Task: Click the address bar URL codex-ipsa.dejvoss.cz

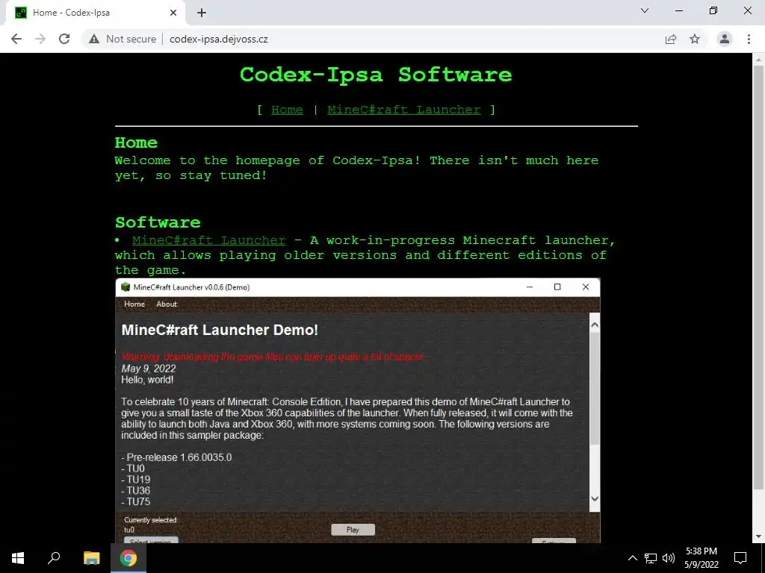Action: tap(219, 39)
